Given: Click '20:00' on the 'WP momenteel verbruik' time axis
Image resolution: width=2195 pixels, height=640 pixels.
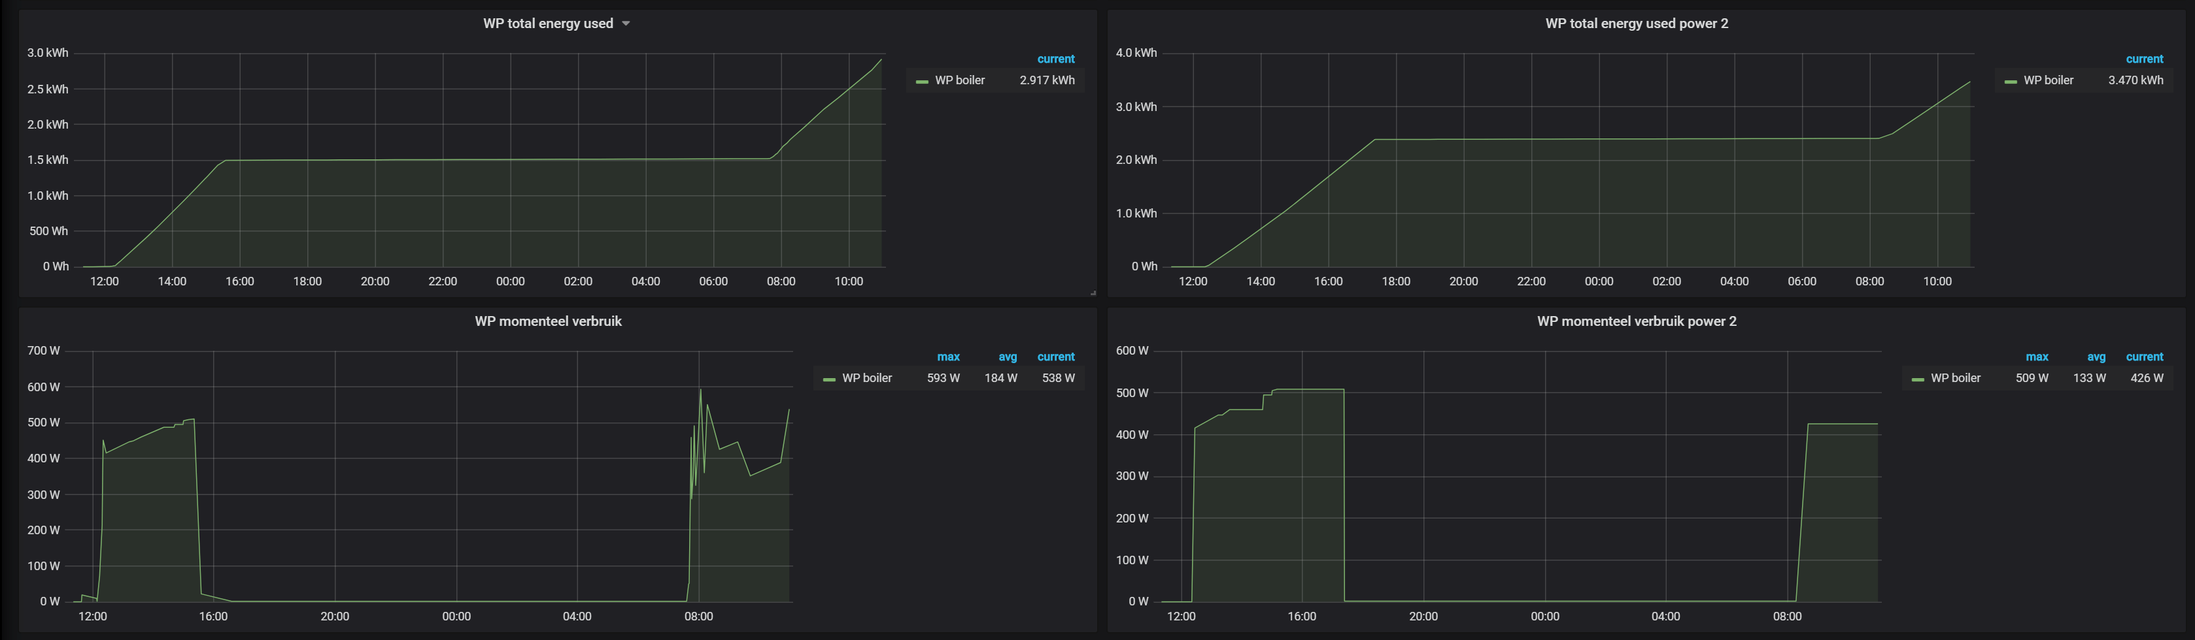Looking at the screenshot, I should click(335, 617).
